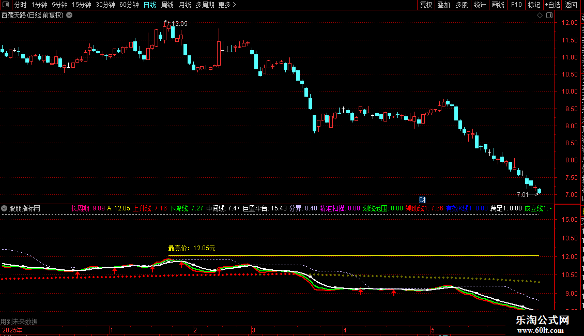Expand the 更多 periods menu
The image size is (584, 336).
(227, 5)
